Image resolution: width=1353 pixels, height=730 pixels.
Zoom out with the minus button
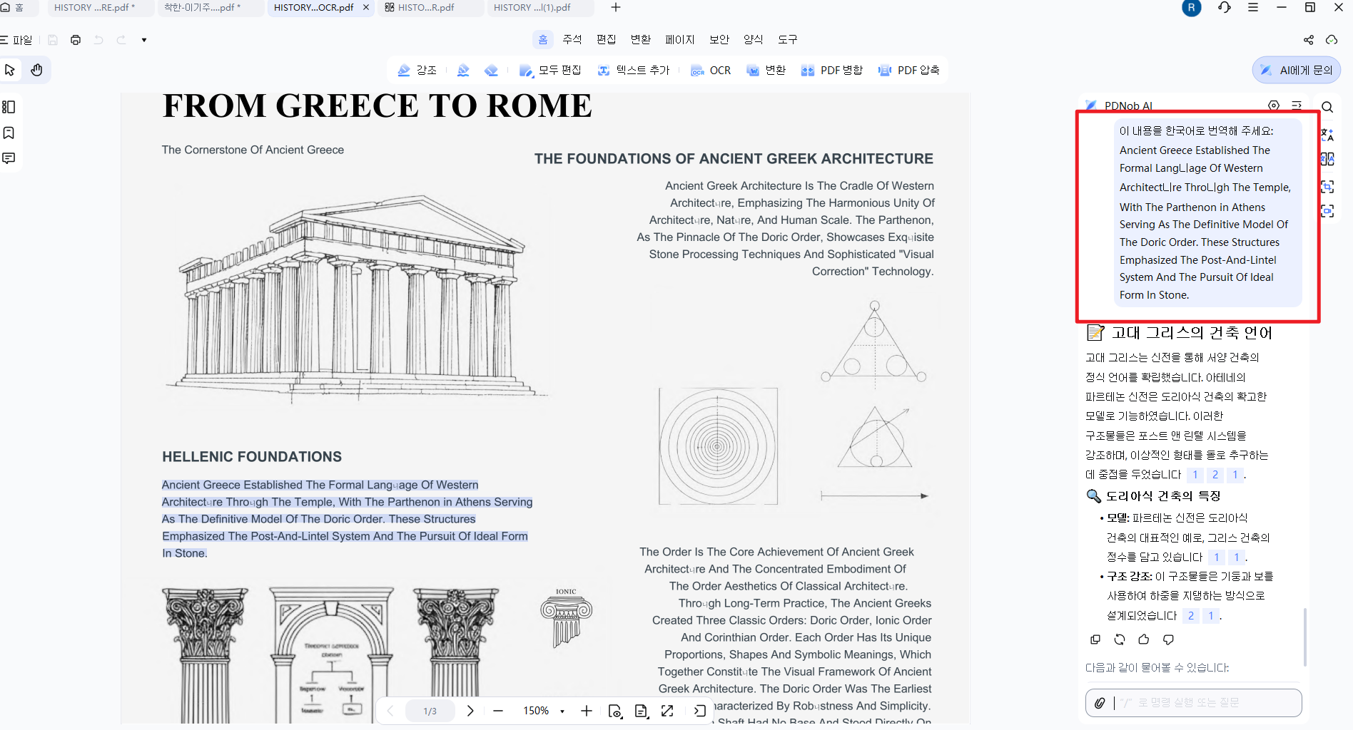(498, 711)
